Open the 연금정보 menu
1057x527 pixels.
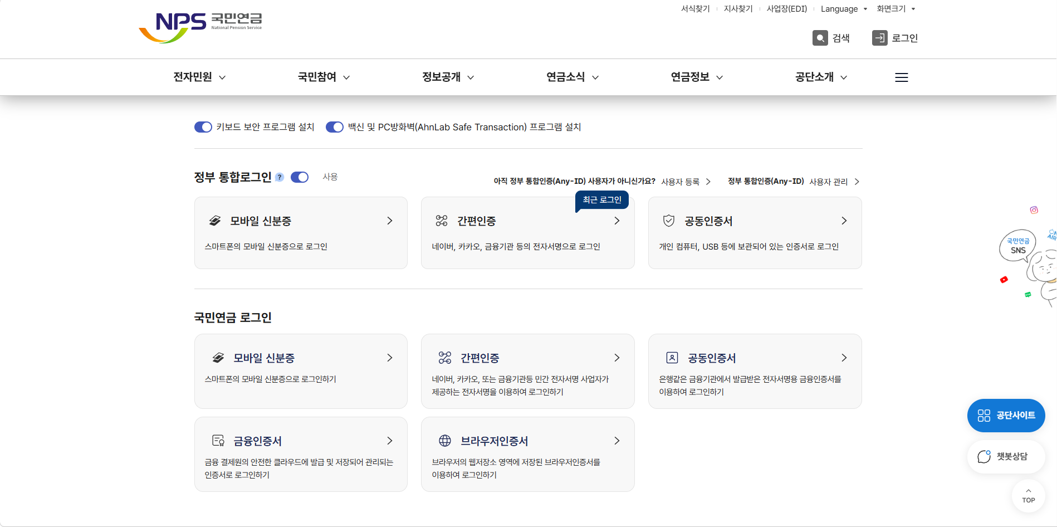[697, 77]
